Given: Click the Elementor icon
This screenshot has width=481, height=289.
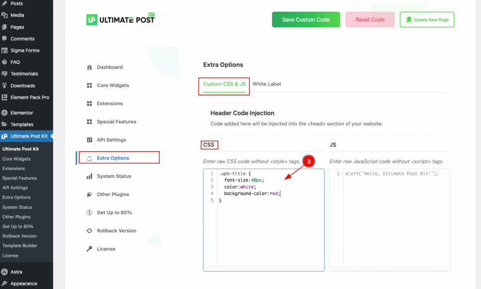Looking at the screenshot, I should tap(5, 113).
